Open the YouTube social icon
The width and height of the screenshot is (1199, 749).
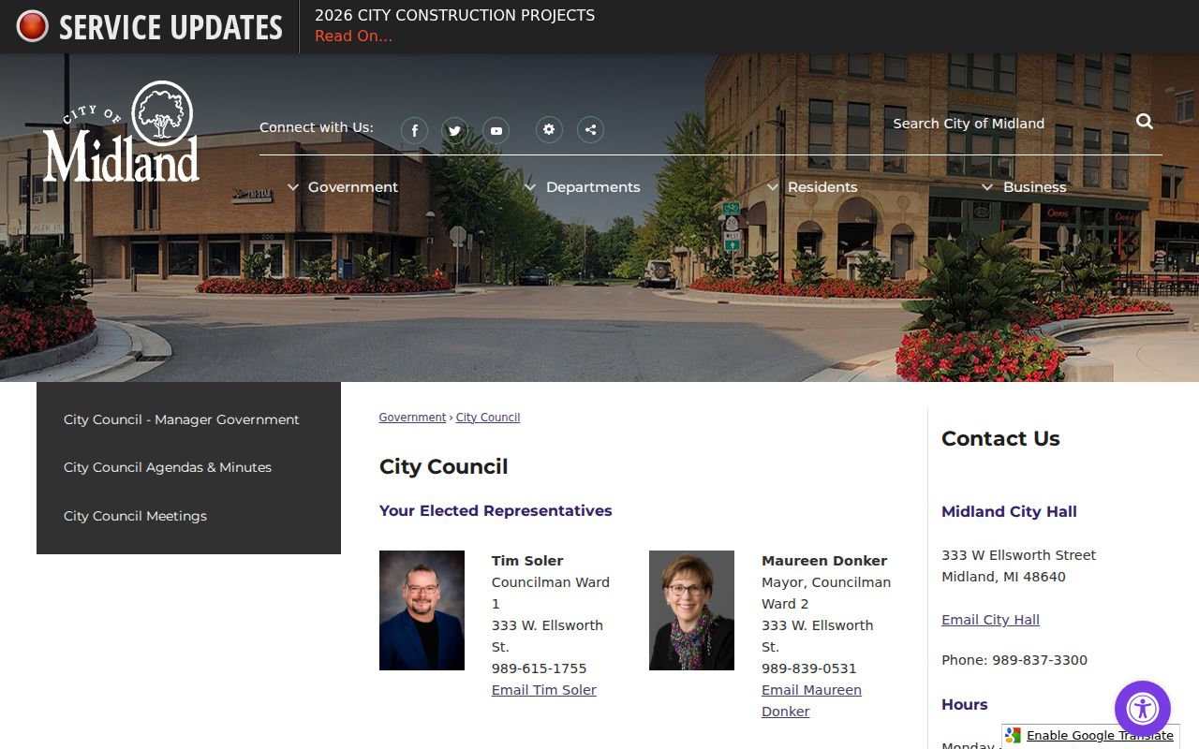point(496,130)
